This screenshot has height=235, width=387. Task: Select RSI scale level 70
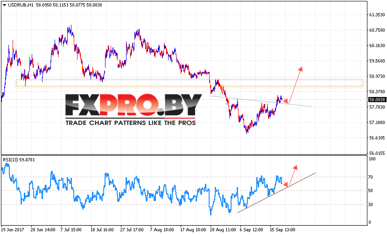click(x=371, y=177)
